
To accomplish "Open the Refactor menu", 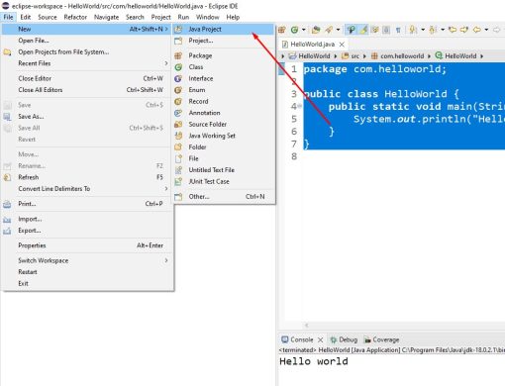I will (x=75, y=17).
